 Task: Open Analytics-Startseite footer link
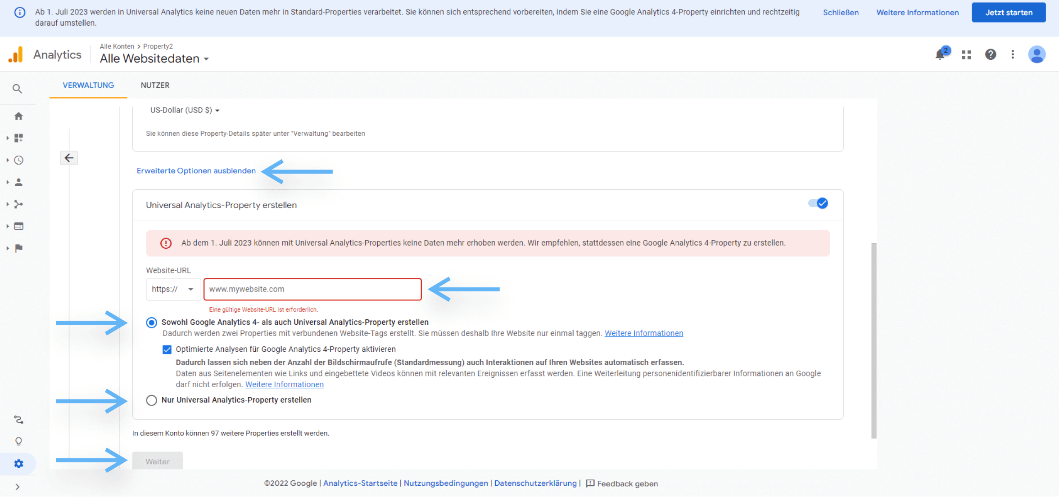point(360,484)
